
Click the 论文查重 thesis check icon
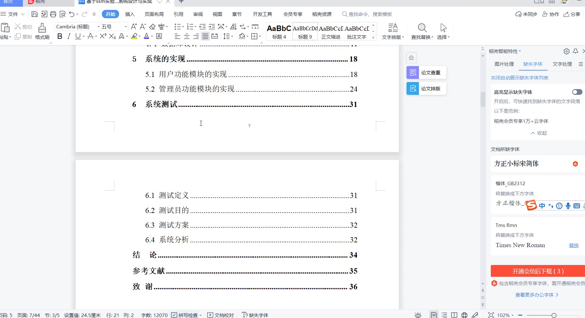click(x=413, y=73)
